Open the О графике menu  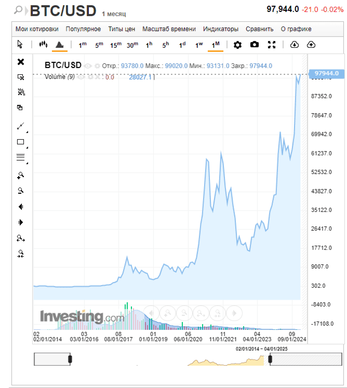296,29
